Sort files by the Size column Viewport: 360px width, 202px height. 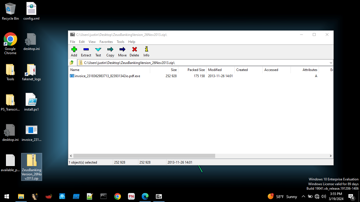173,70
